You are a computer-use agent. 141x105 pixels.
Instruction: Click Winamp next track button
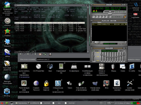pos(106,17)
